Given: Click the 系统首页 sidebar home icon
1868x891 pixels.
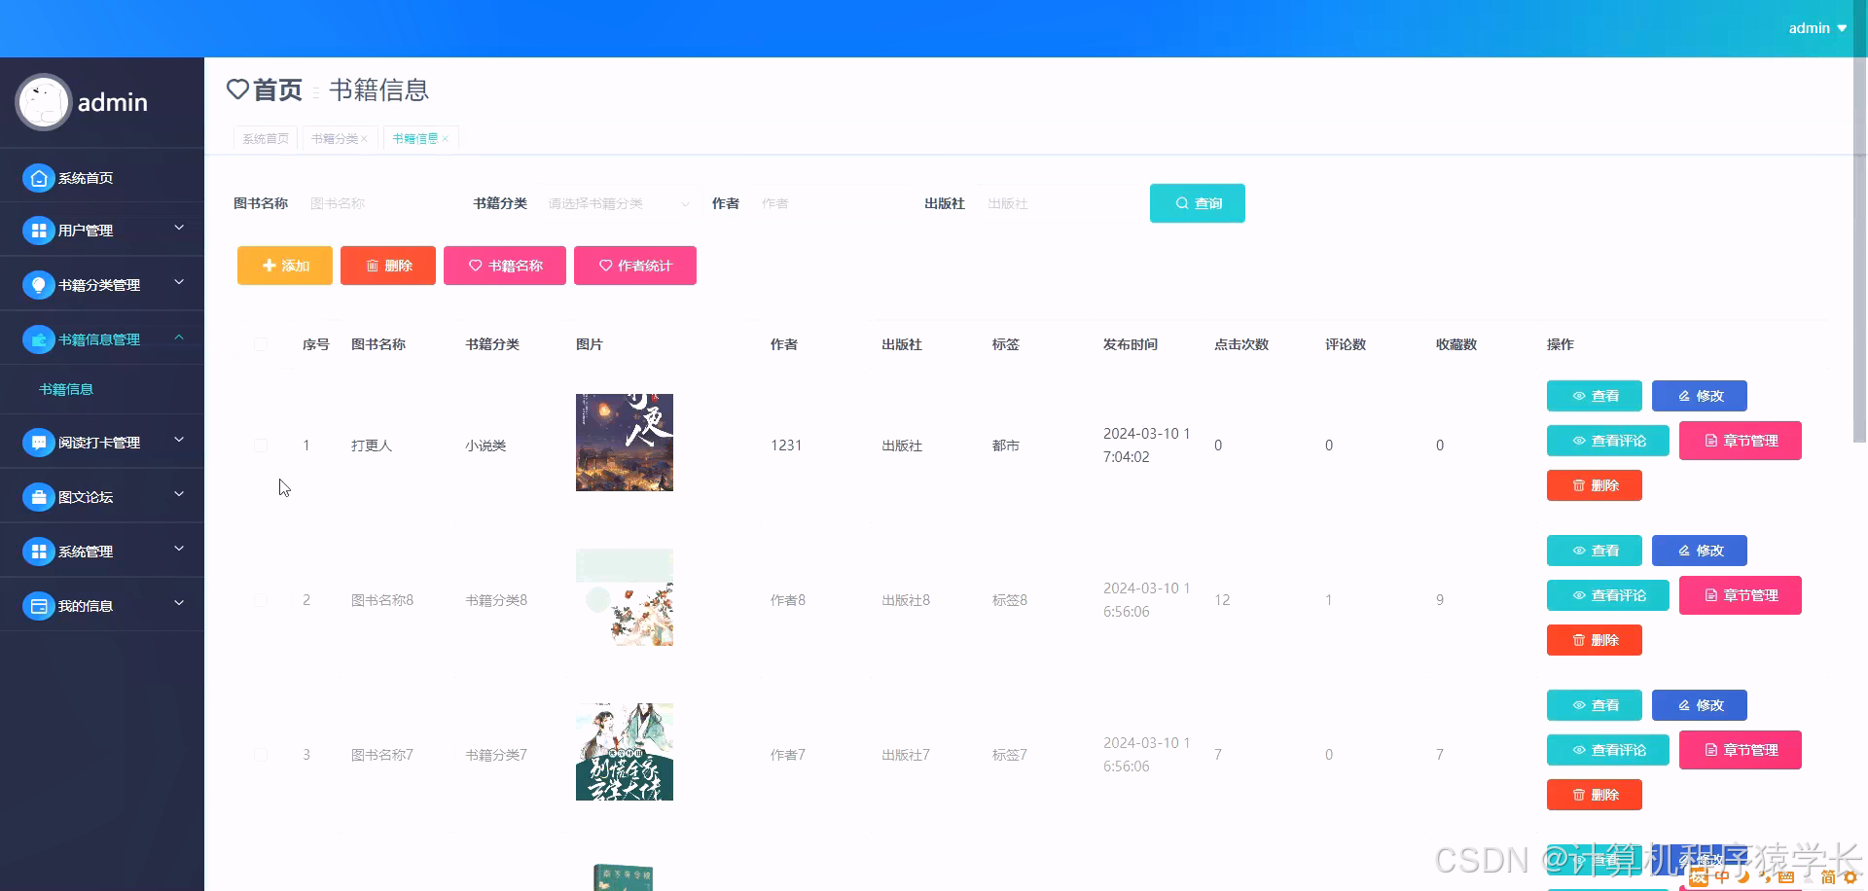Looking at the screenshot, I should click(38, 178).
